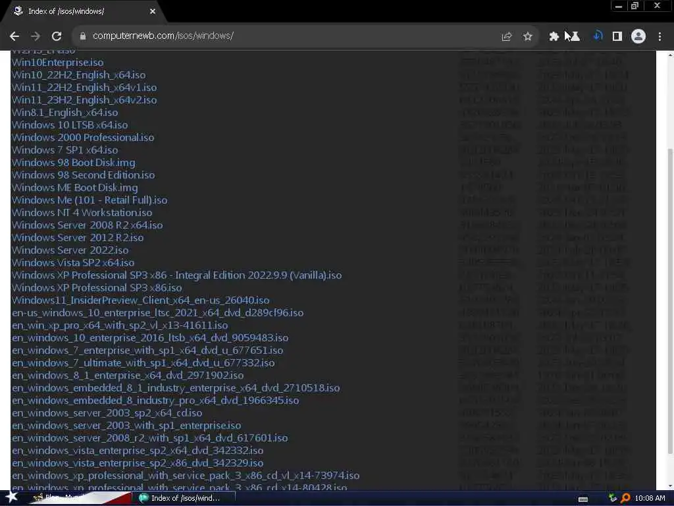Image resolution: width=674 pixels, height=506 pixels.
Task: Open the taskbar start star button
Action: coord(11,497)
